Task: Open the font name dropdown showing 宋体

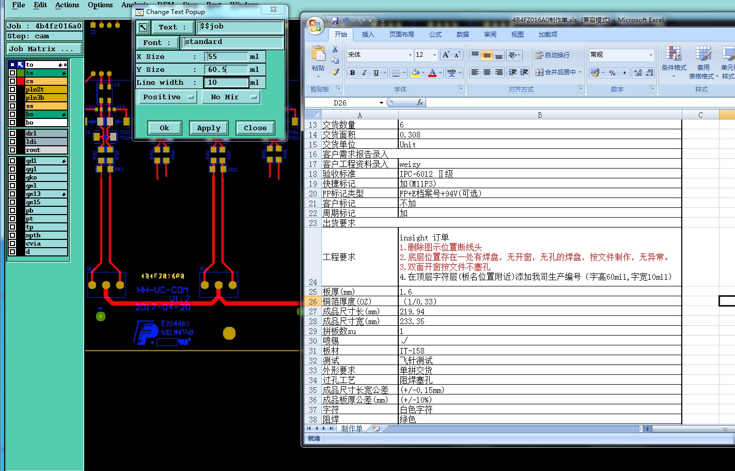Action: (411, 55)
